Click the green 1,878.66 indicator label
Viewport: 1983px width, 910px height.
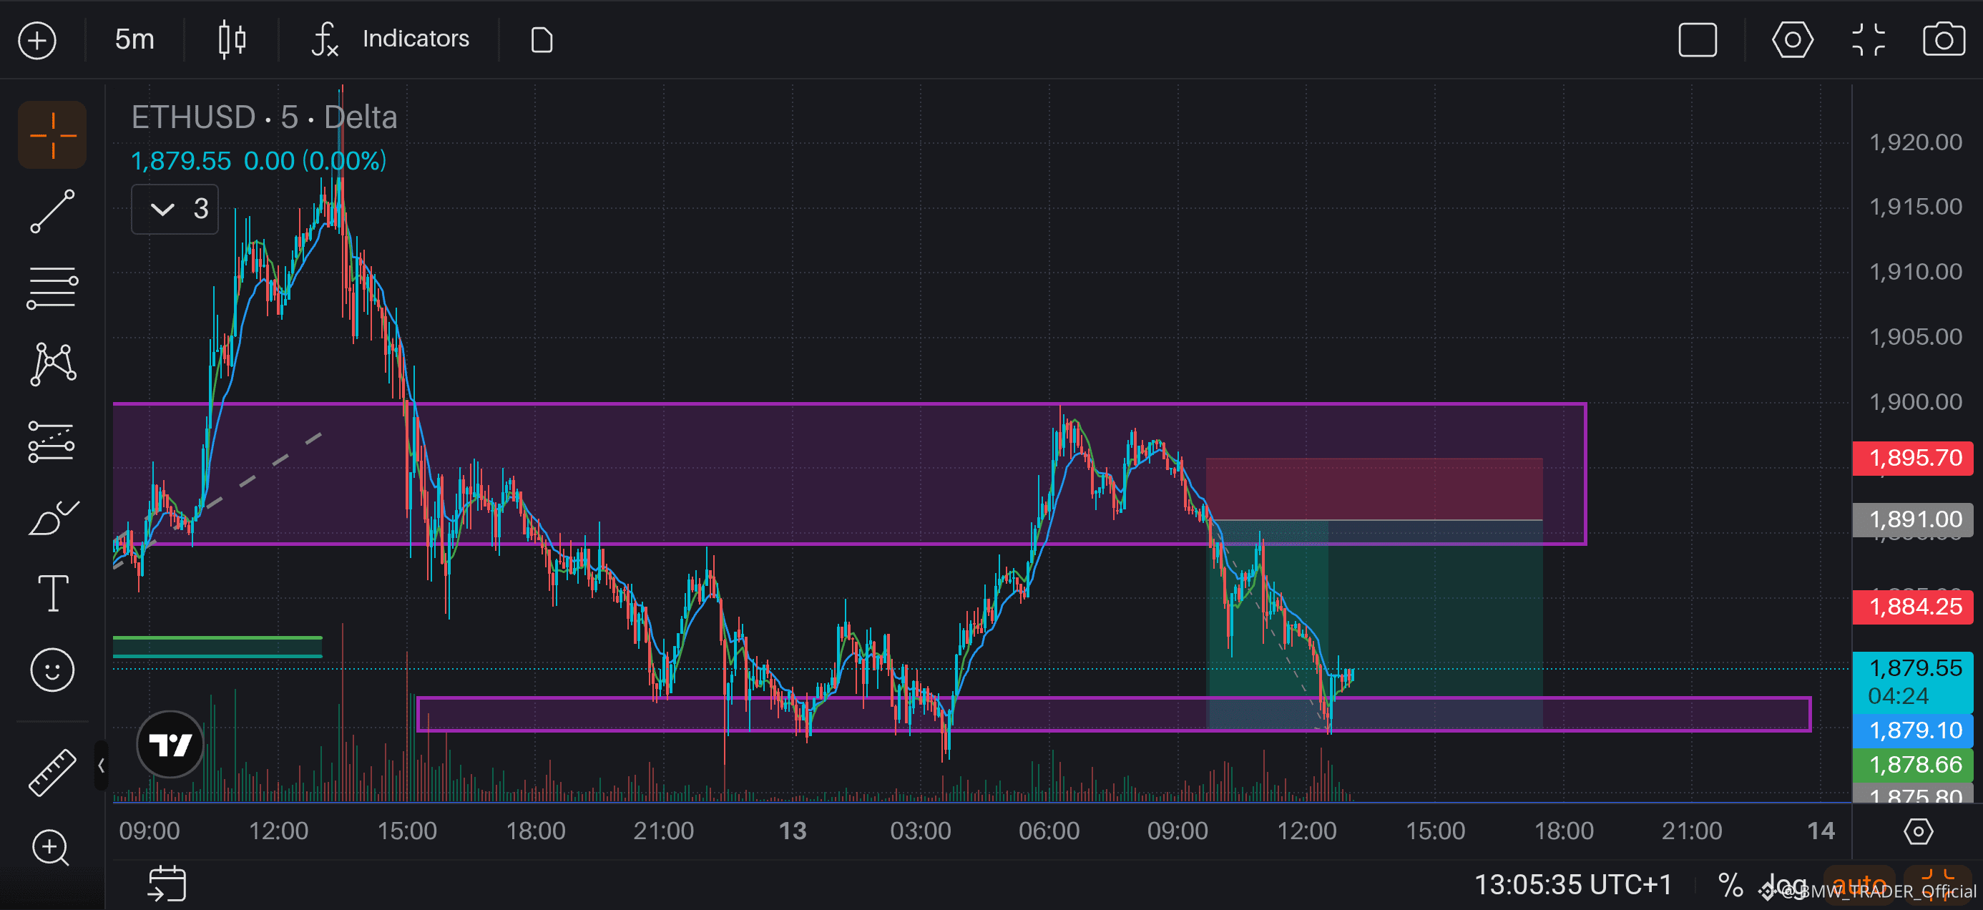pyautogui.click(x=1914, y=765)
